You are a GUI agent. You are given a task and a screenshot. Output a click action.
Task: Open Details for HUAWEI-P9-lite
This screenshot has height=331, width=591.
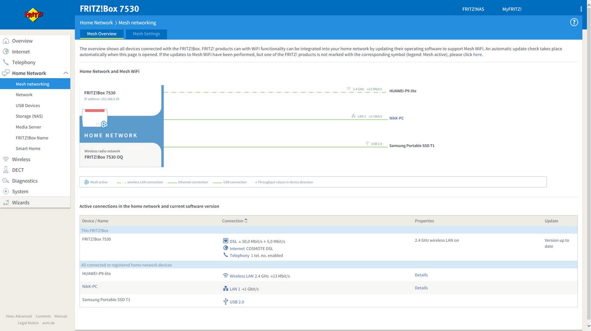click(x=421, y=275)
